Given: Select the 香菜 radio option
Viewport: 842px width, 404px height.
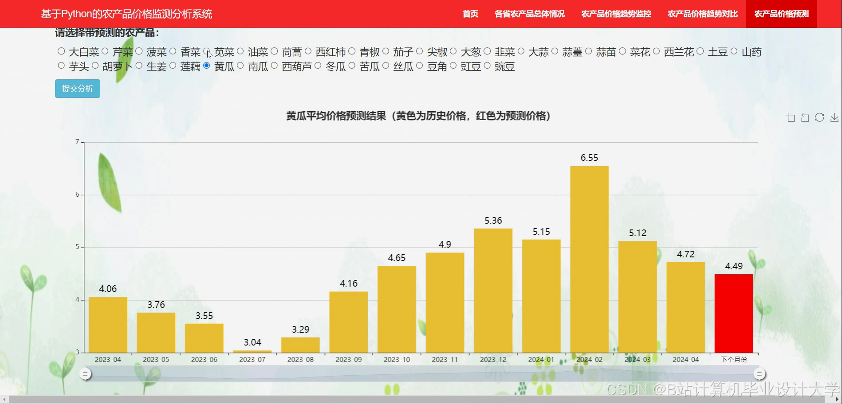Looking at the screenshot, I should click(x=173, y=51).
